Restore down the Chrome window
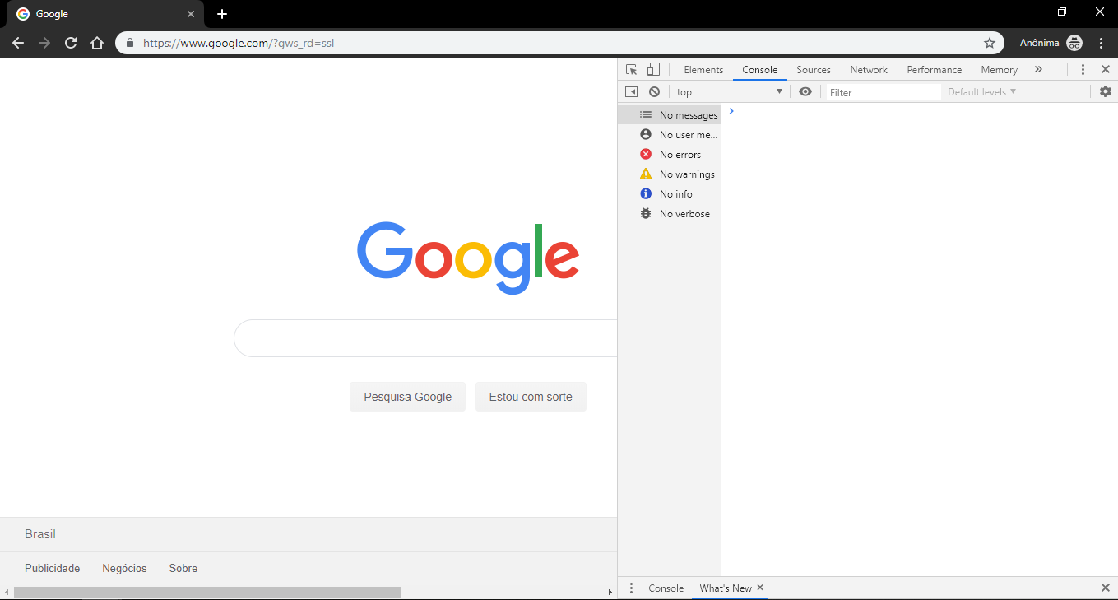Image resolution: width=1118 pixels, height=600 pixels. pyautogui.click(x=1062, y=12)
